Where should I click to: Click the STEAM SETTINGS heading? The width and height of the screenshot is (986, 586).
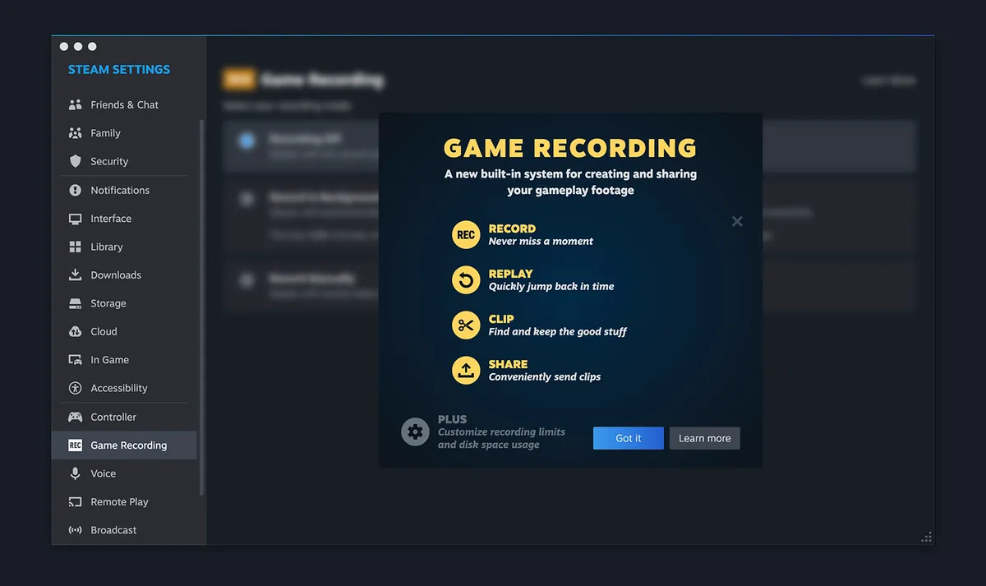tap(119, 70)
